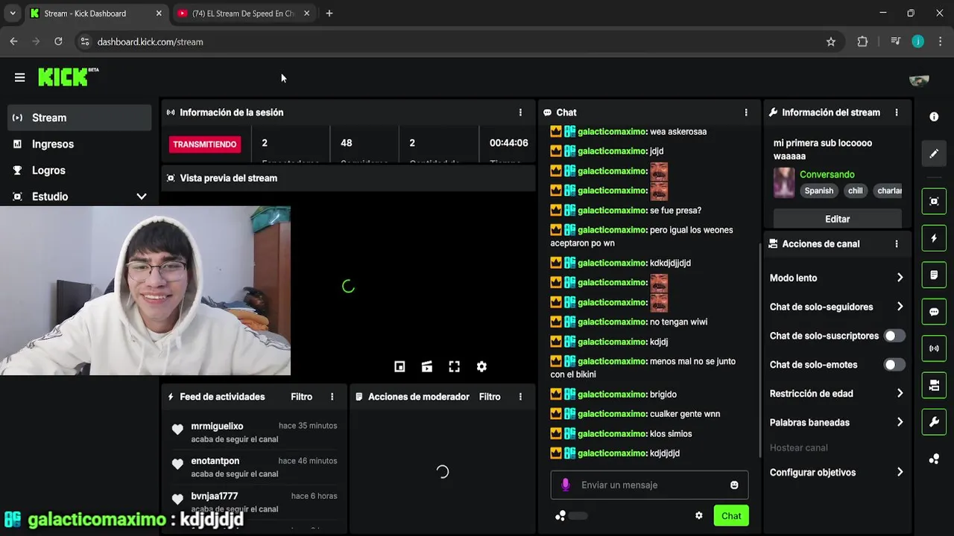Expand Configurar objetivos settings
The width and height of the screenshot is (954, 536).
836,472
